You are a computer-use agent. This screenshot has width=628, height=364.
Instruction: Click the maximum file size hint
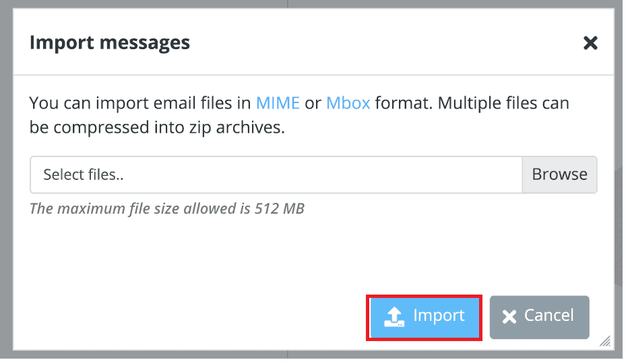point(167,208)
